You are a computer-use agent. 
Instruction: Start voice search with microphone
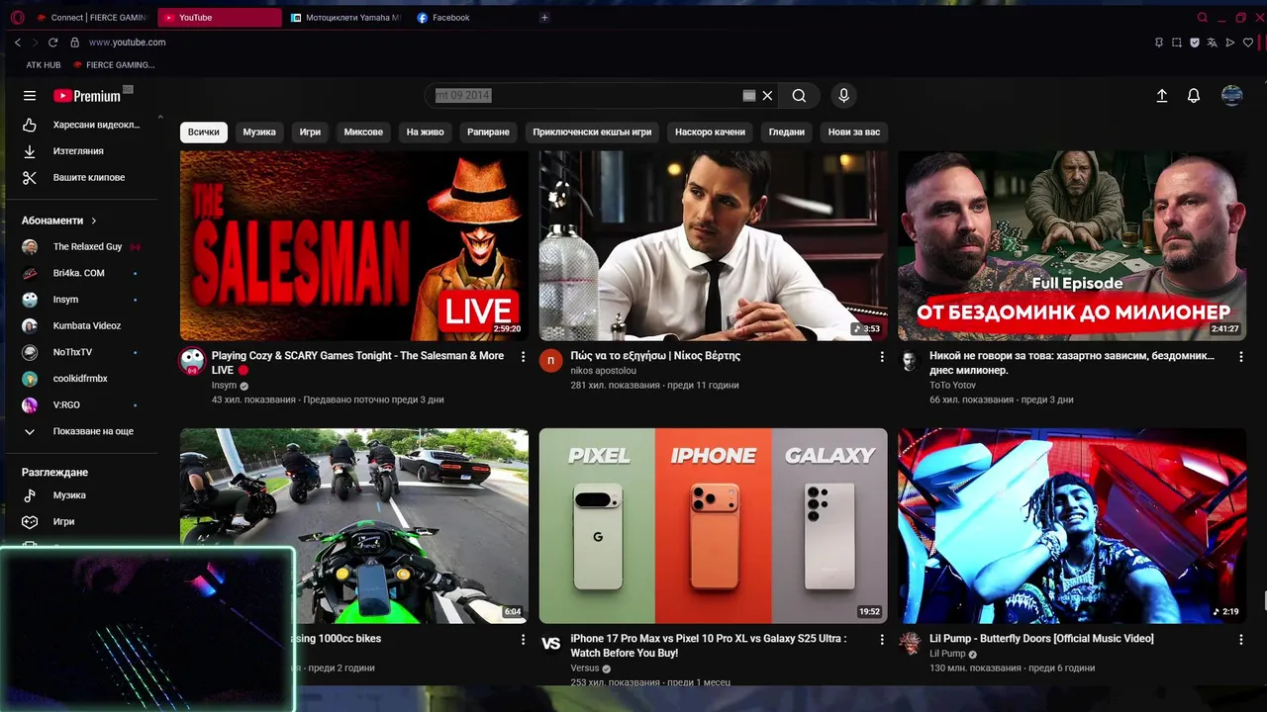tap(843, 96)
